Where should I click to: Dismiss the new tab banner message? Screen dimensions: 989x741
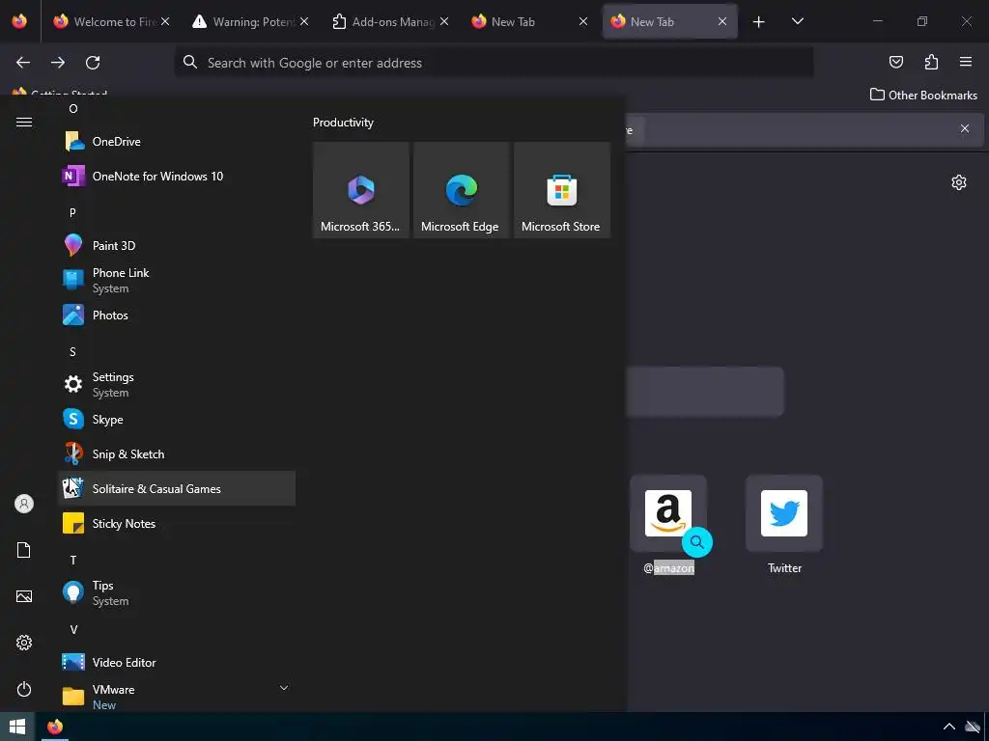[965, 128]
